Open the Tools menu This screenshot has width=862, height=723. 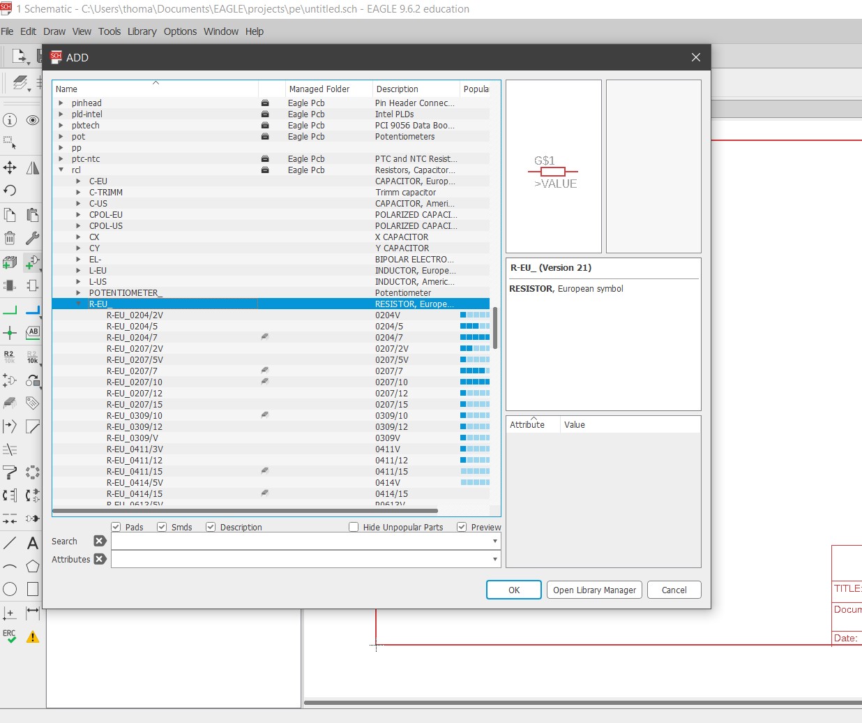pos(109,31)
